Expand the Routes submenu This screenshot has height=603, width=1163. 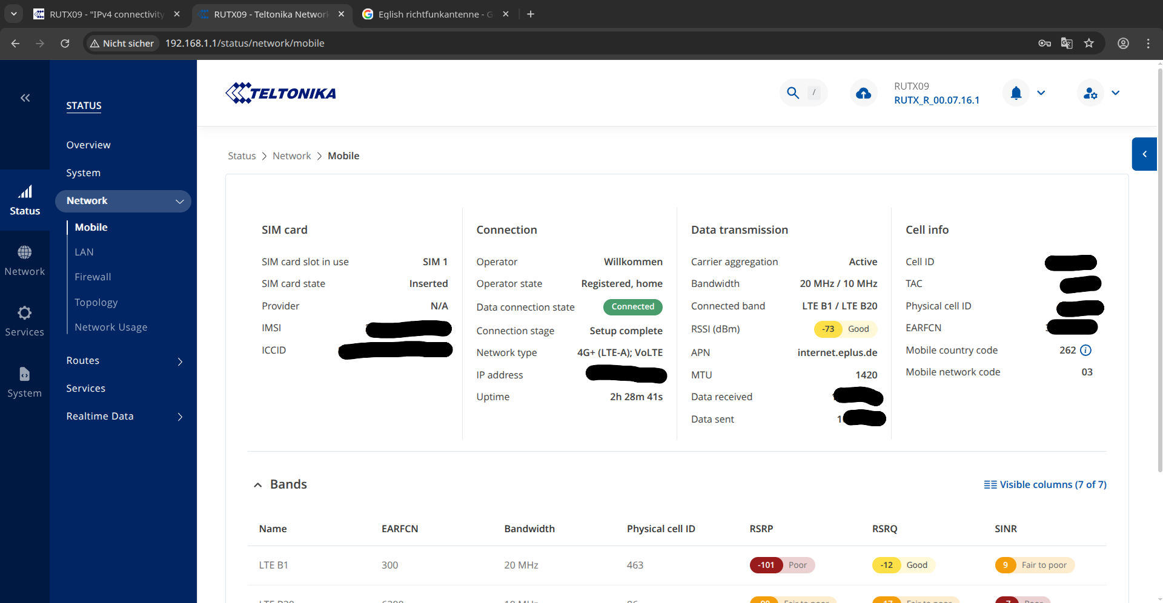180,361
